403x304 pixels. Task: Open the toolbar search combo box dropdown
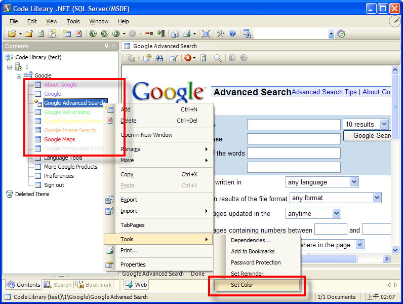click(x=331, y=33)
